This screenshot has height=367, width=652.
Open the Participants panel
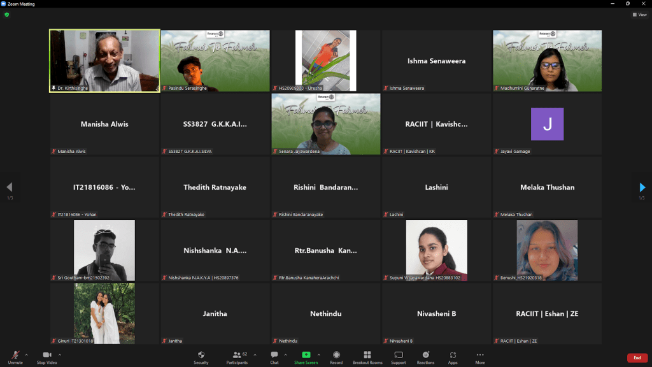[x=237, y=356]
